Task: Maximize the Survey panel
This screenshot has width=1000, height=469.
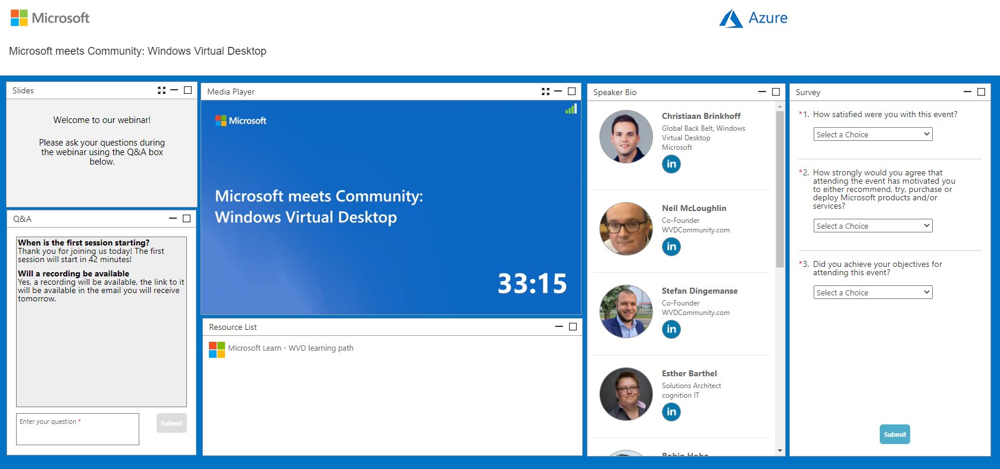Action: tap(982, 92)
